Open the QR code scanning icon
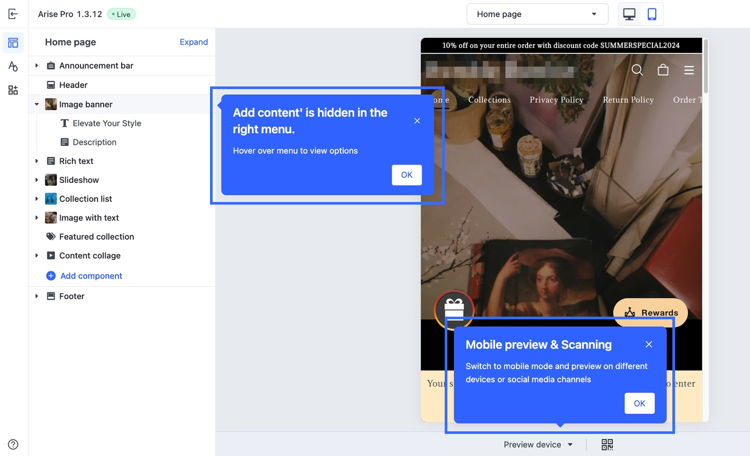This screenshot has height=456, width=750. point(607,445)
